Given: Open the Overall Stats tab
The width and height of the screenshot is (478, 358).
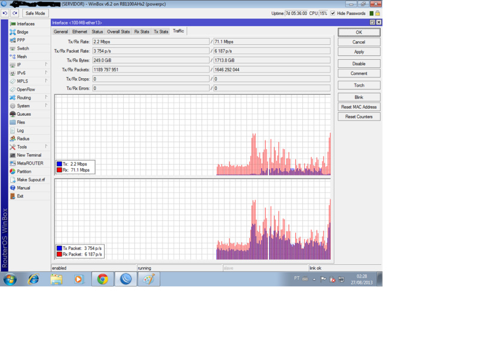Looking at the screenshot, I should point(118,32).
